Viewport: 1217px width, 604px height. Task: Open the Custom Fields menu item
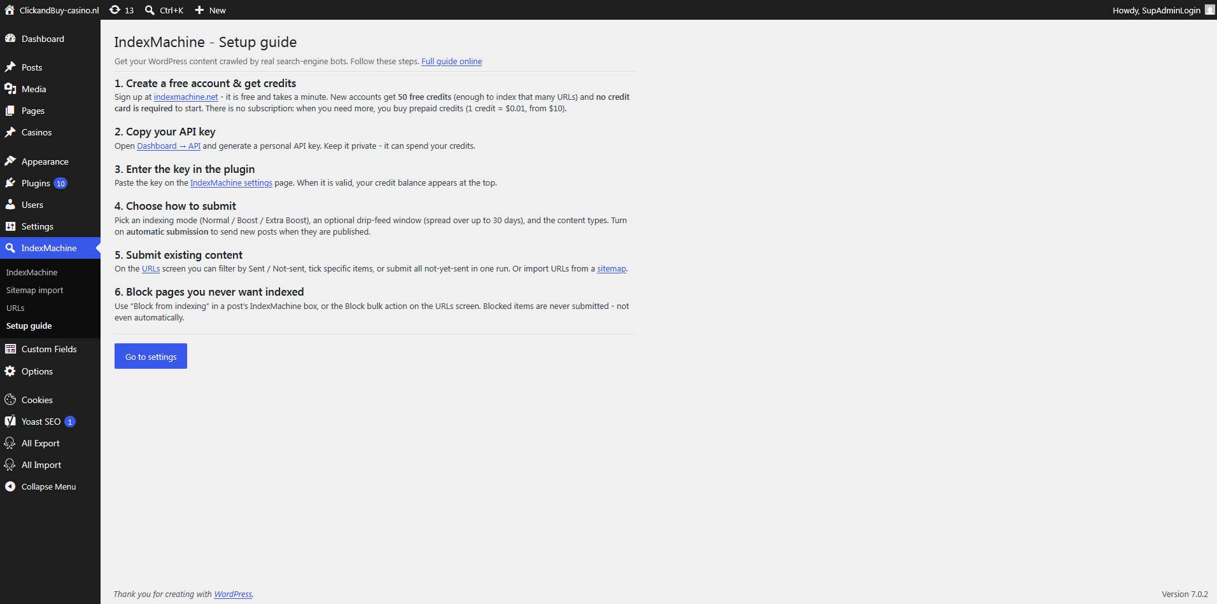[x=49, y=349]
